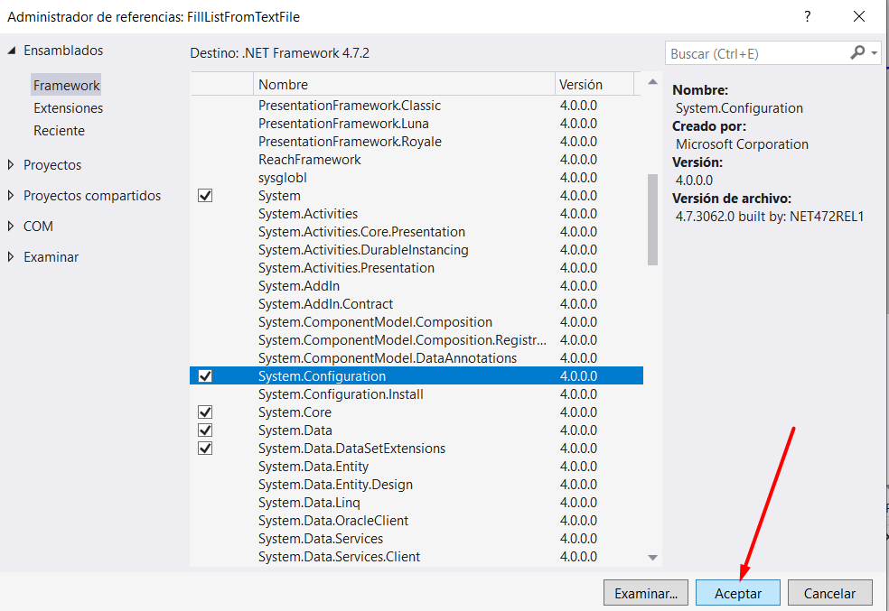Uncheck the System assembly checkbox
889x611 pixels.
tap(205, 196)
